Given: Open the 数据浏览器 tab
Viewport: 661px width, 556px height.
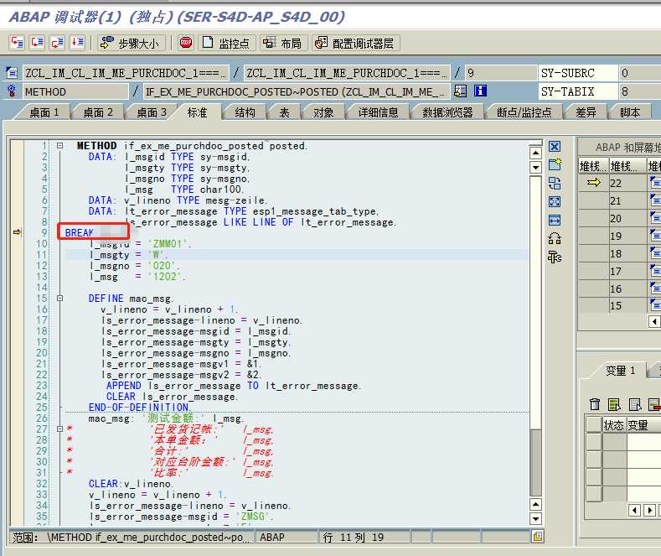Looking at the screenshot, I should 447,112.
